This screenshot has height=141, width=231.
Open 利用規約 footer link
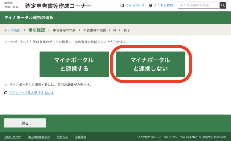63,137
